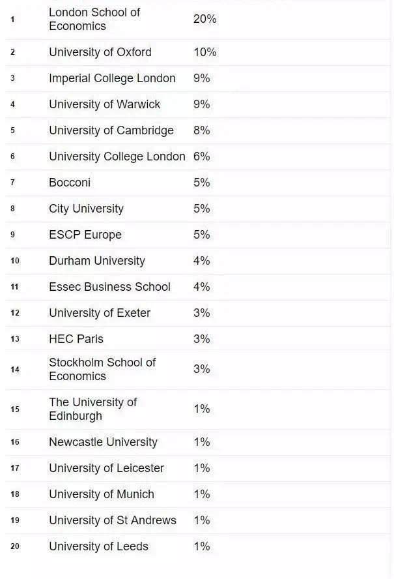Click Durham University text

[97, 261]
